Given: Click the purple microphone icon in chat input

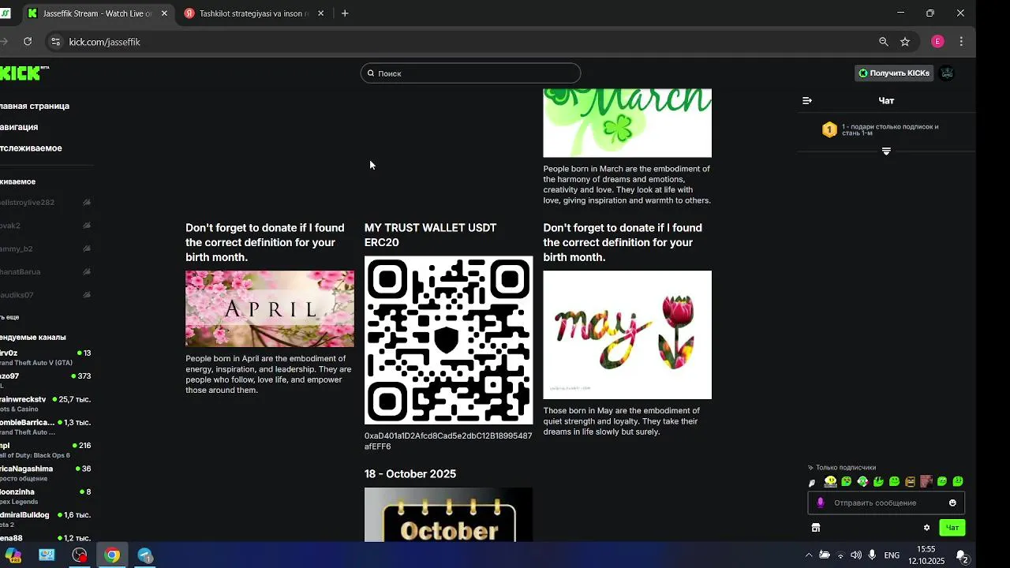Looking at the screenshot, I should (x=821, y=503).
